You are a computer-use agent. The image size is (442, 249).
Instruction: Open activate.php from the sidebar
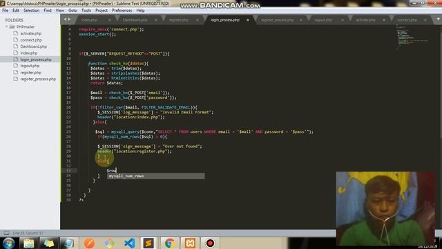click(x=30, y=33)
